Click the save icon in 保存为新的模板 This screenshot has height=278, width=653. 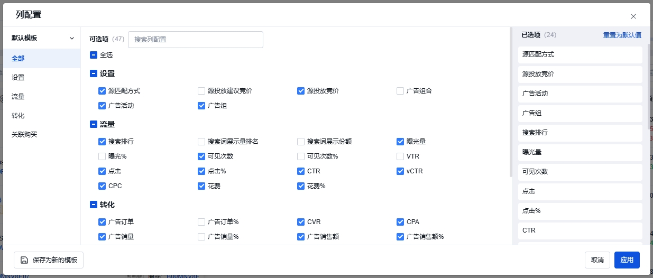pos(24,260)
